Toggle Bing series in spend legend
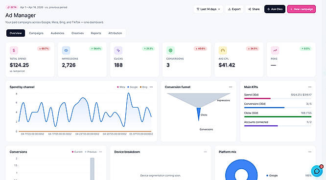This screenshot has height=180, width=326. click(143, 87)
